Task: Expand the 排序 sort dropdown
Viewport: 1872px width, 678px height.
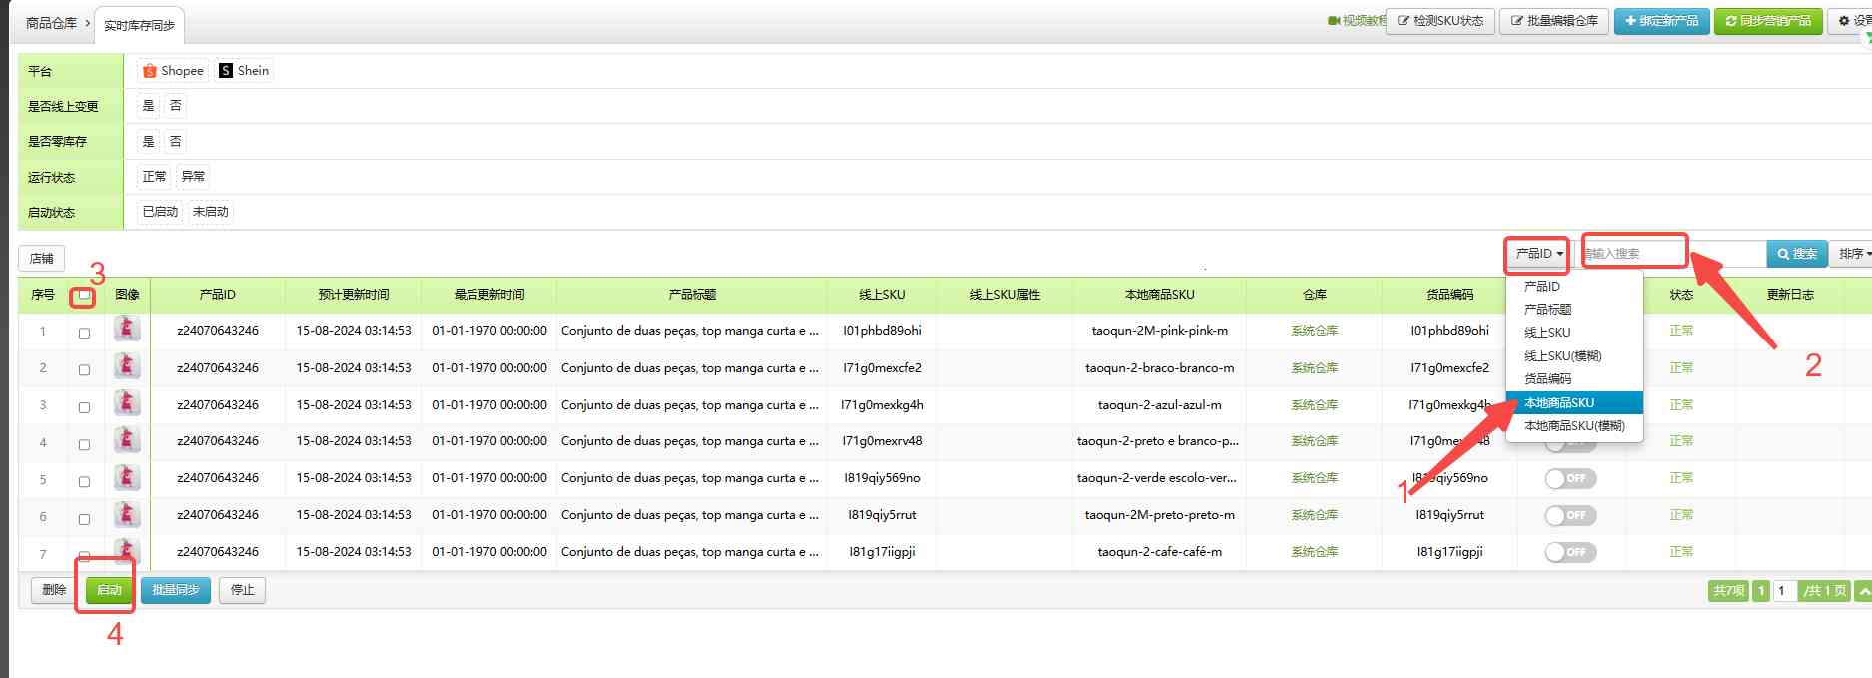Action: [1854, 254]
